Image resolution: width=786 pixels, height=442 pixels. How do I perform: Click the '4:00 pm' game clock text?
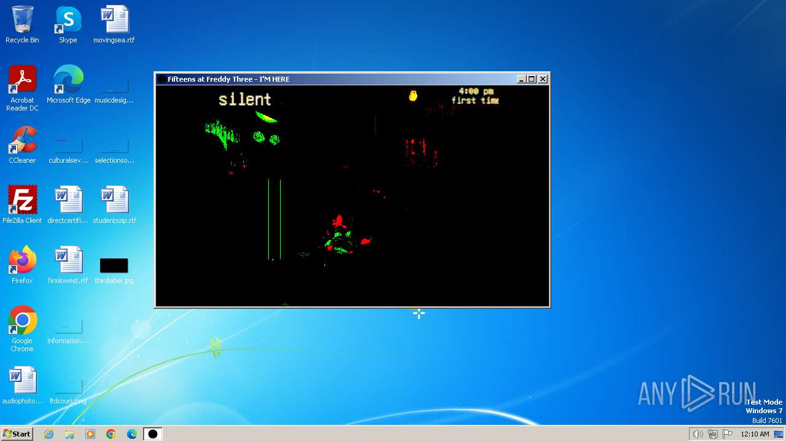pos(476,91)
